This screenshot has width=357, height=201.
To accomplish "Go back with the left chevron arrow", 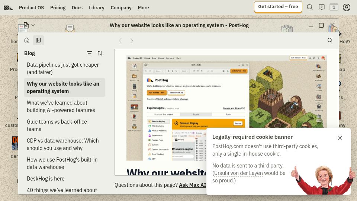I will (120, 41).
